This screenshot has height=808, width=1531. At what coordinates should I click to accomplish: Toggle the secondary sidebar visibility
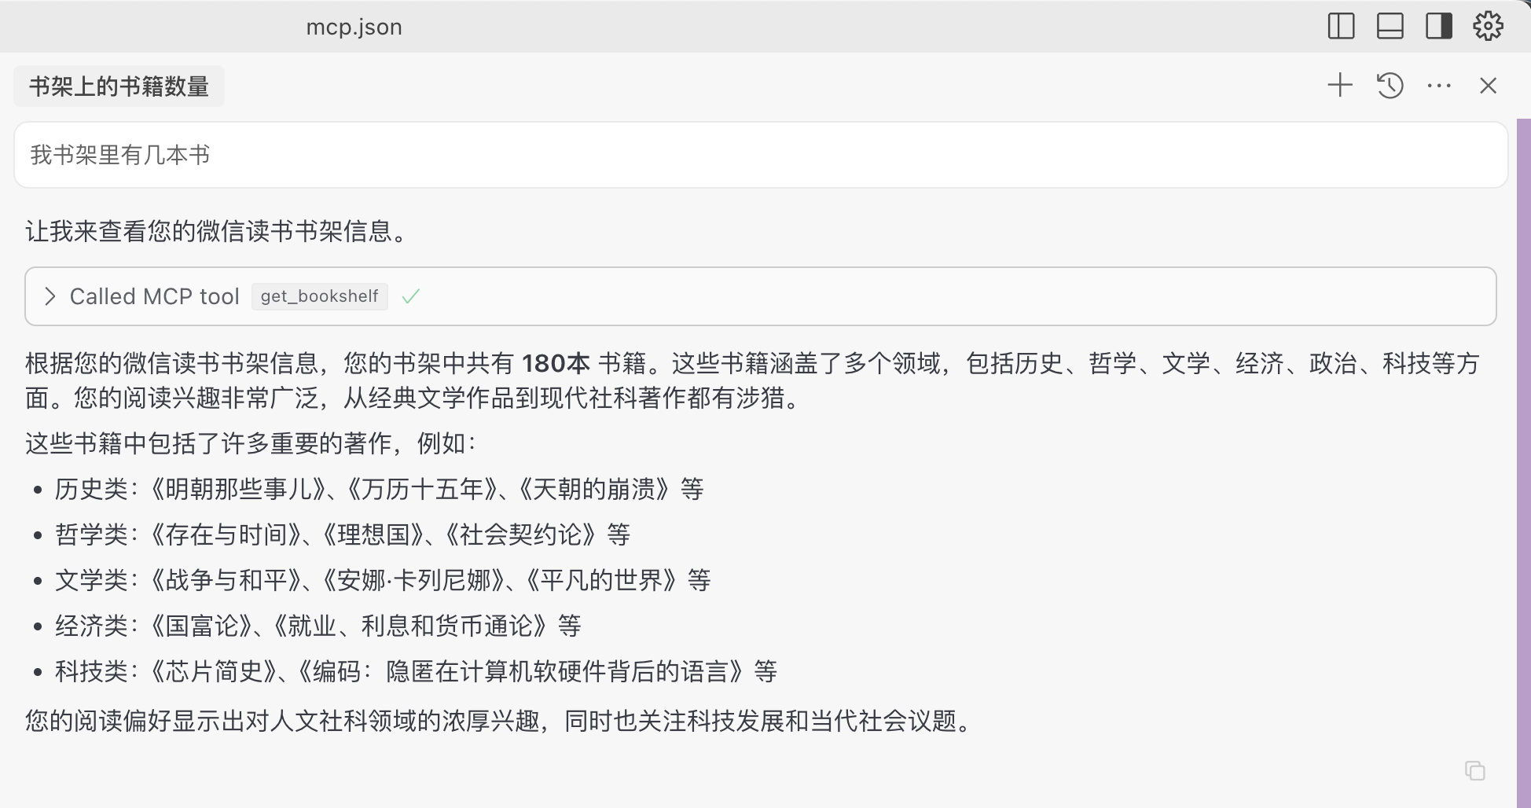click(x=1438, y=26)
